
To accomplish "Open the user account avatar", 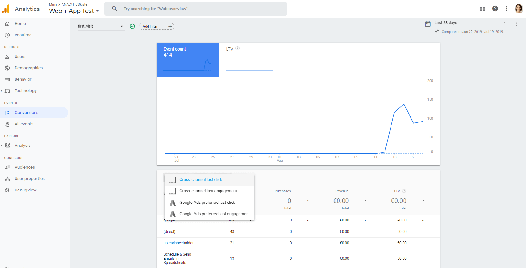I will click(x=519, y=9).
